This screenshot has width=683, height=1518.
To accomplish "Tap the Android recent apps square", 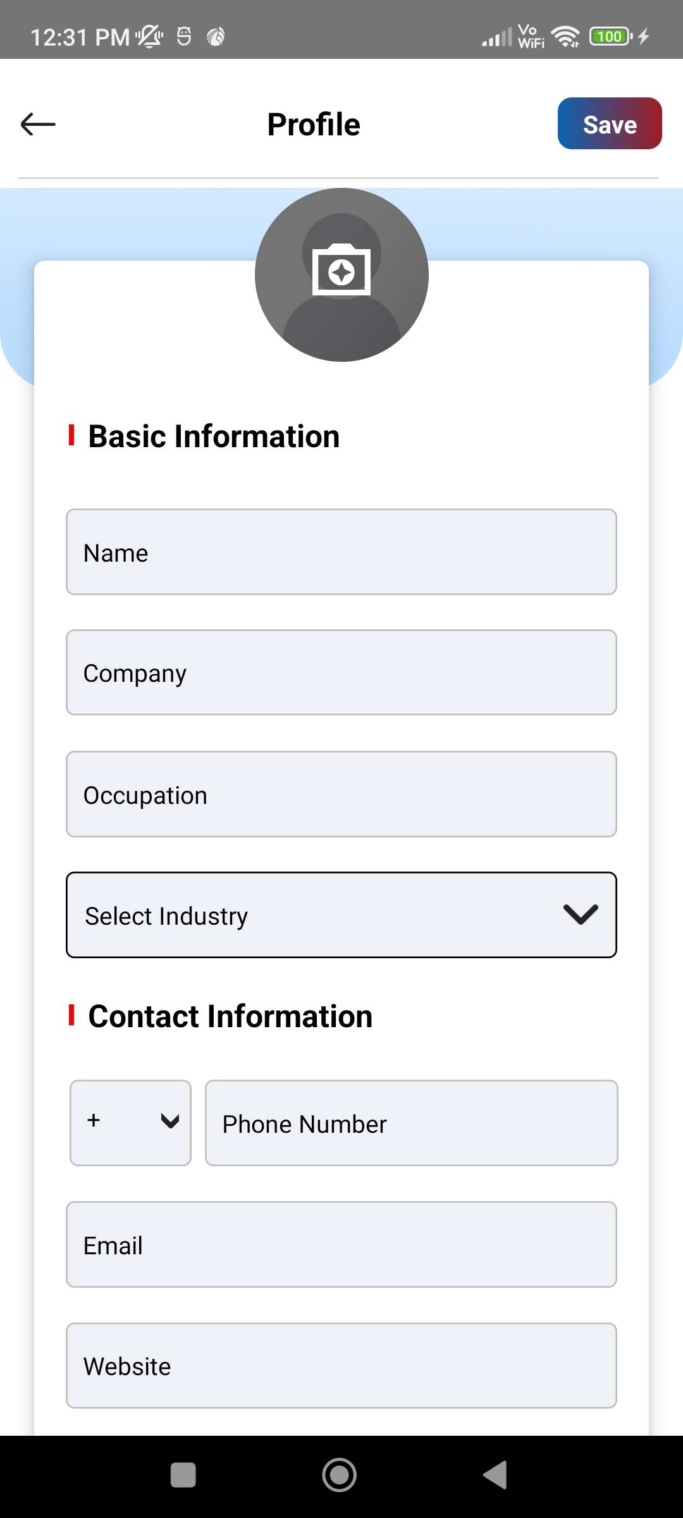I will click(183, 1475).
